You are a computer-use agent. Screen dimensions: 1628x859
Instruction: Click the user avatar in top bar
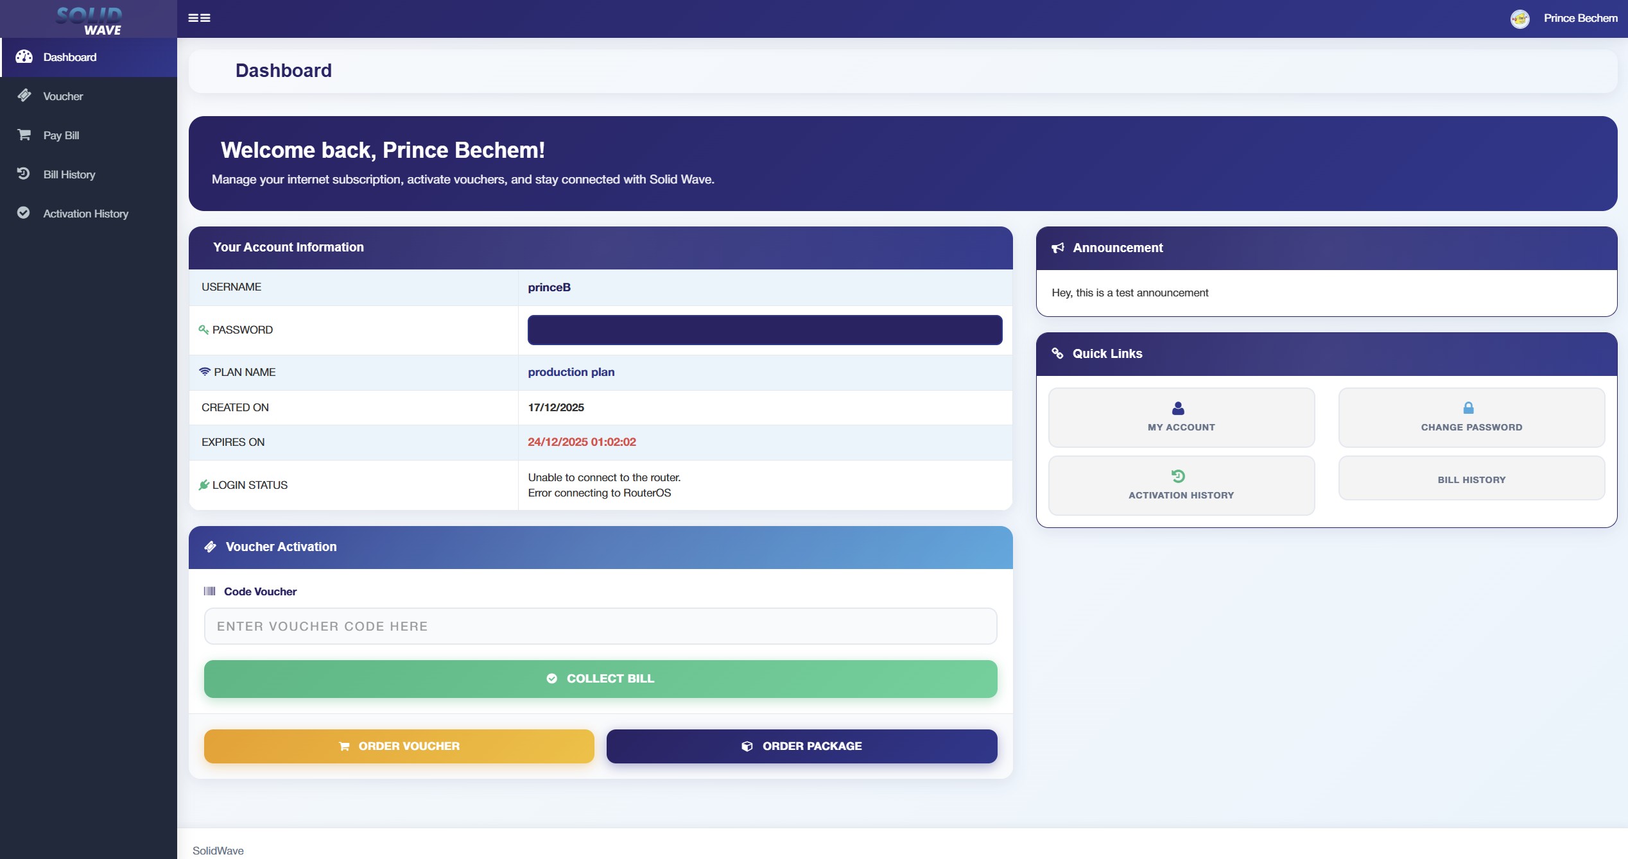(x=1520, y=19)
